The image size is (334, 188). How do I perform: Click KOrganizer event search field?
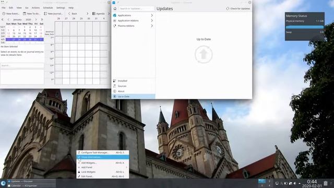22,65
